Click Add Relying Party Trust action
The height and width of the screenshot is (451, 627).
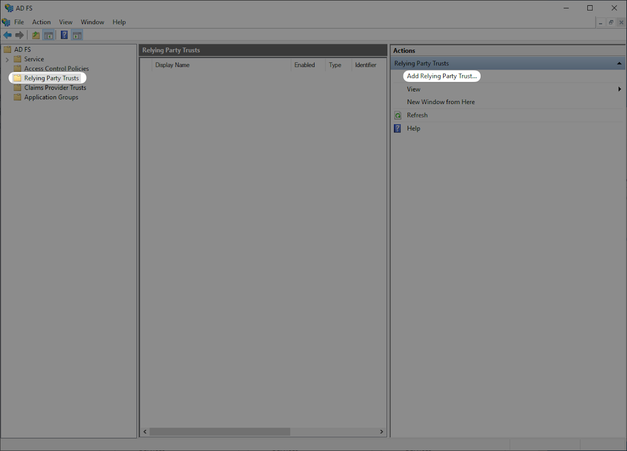click(442, 76)
